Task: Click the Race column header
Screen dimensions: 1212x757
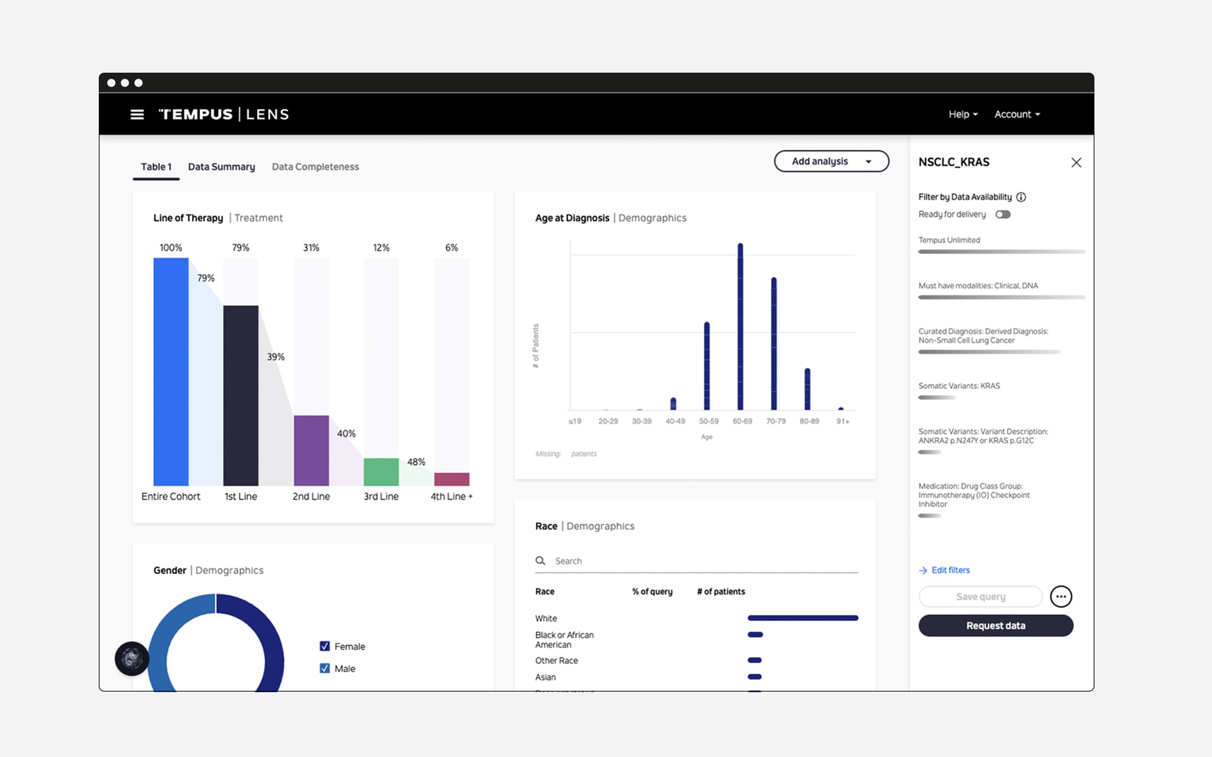Action: pos(544,592)
